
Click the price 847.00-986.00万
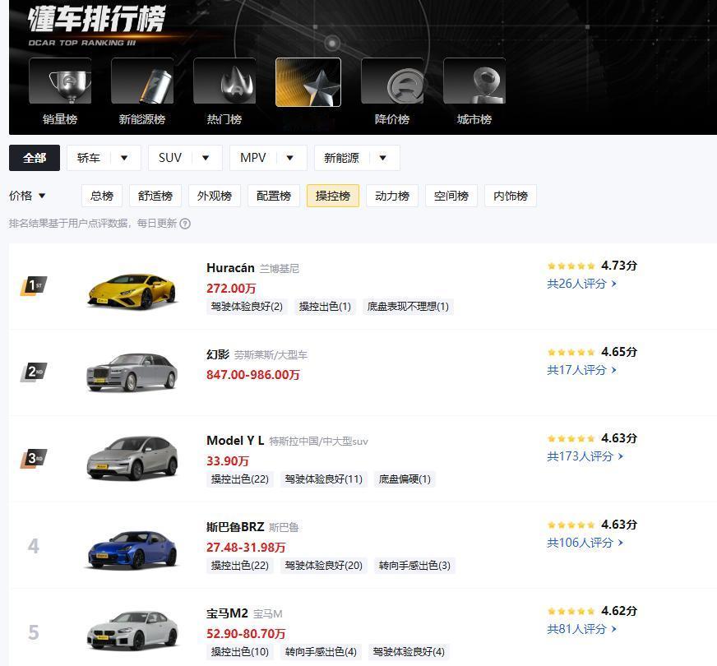point(253,375)
